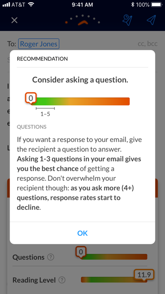Tap the 1–5 range indicator
The width and height of the screenshot is (165, 294).
click(x=45, y=112)
